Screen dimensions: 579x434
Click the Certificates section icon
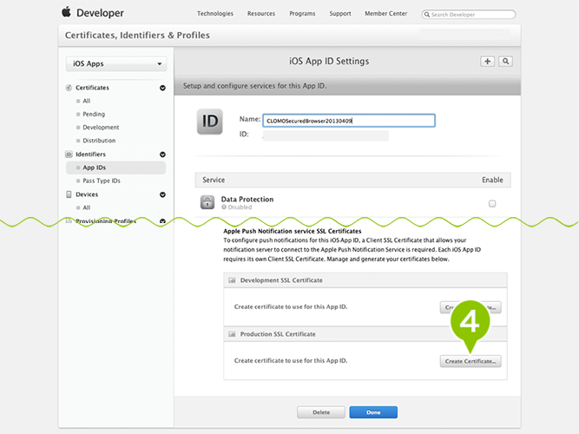(x=69, y=88)
